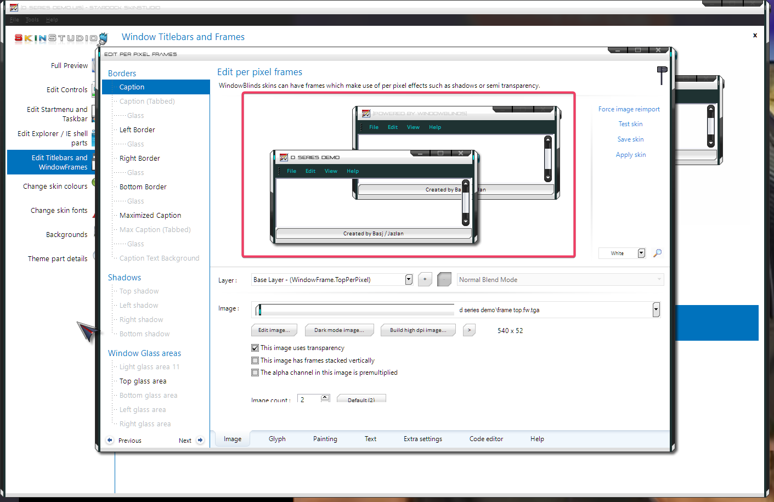Click the SkinStudio logo mascot

coord(103,38)
